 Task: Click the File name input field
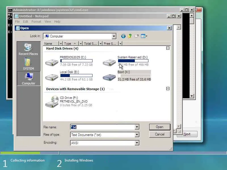(103, 127)
